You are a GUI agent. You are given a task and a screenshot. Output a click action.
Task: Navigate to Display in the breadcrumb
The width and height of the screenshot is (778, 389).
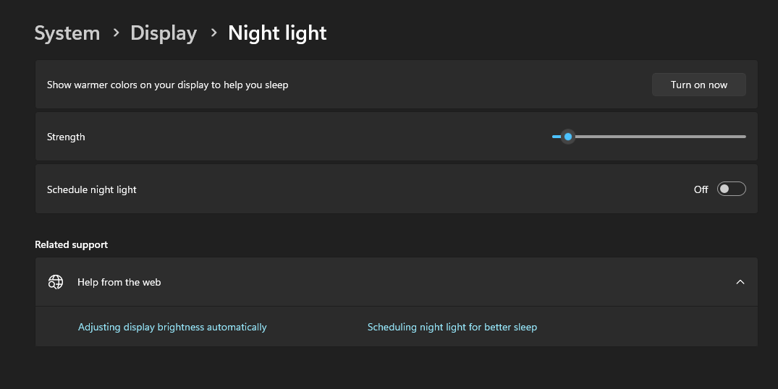pos(164,33)
